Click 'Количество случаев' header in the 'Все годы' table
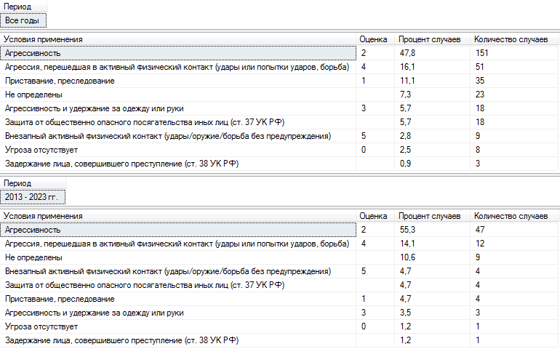This screenshot has width=560, height=349. click(x=511, y=39)
